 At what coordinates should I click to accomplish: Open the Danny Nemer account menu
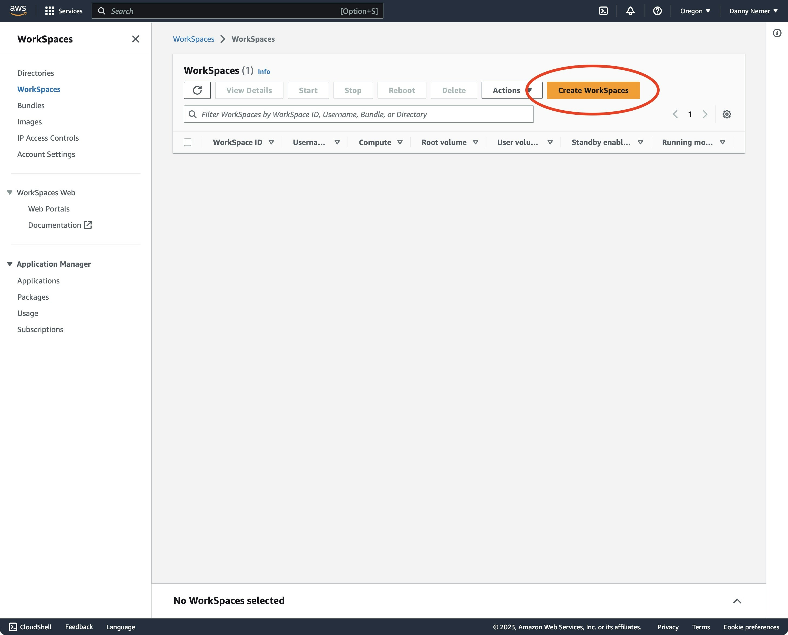click(x=753, y=11)
